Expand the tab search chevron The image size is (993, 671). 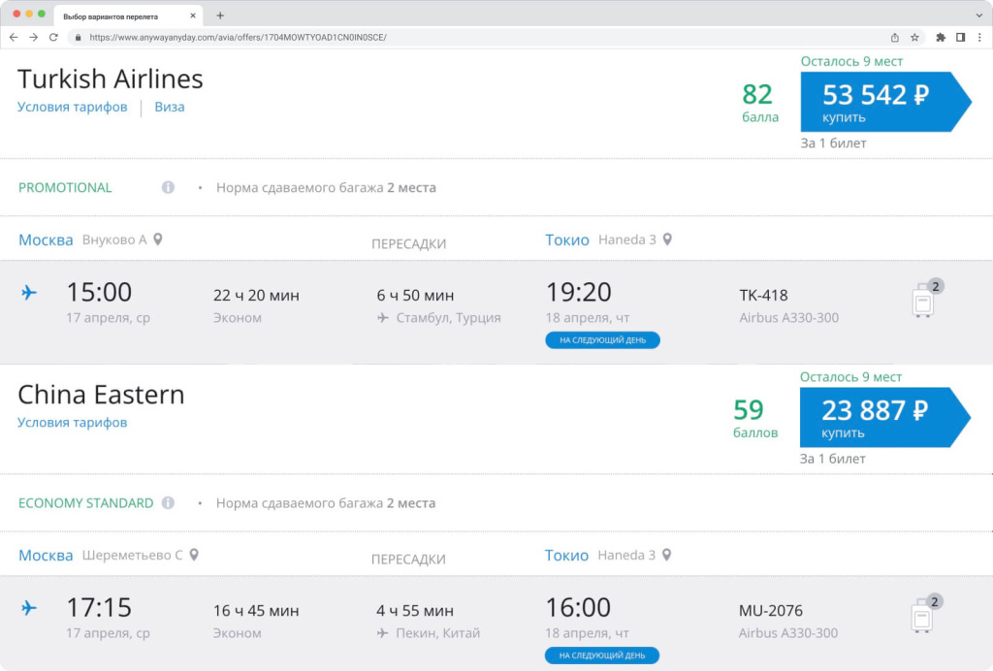979,16
